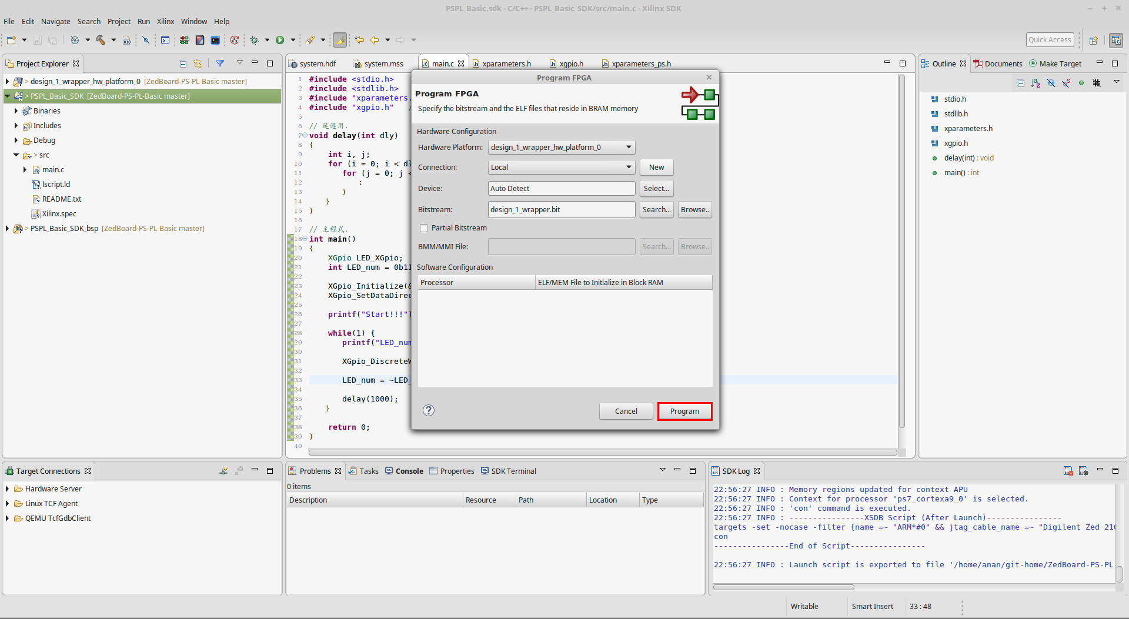The image size is (1129, 619).
Task: Expand the Binaries folder
Action: coord(16,111)
